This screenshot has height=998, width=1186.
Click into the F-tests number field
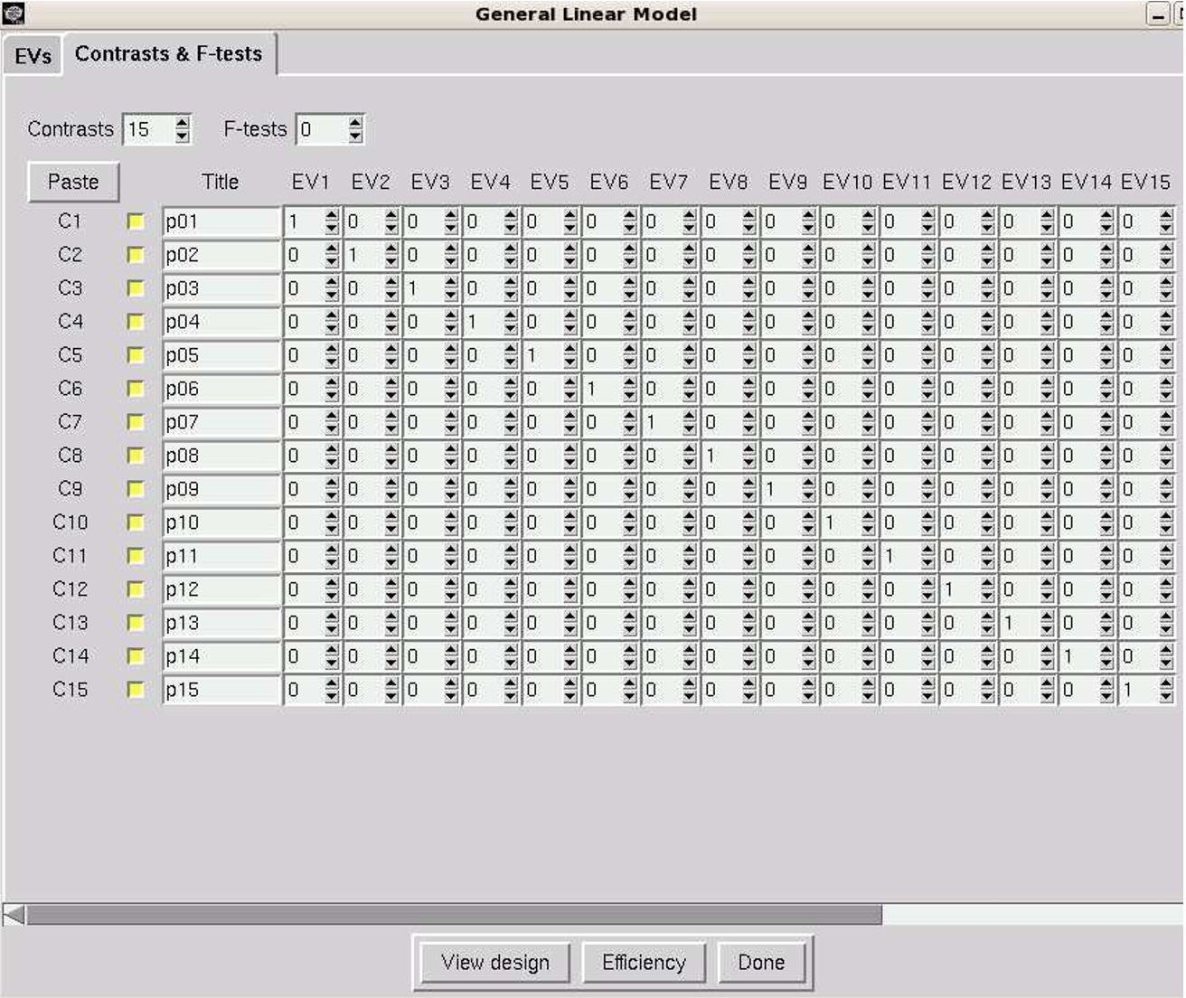[x=322, y=129]
